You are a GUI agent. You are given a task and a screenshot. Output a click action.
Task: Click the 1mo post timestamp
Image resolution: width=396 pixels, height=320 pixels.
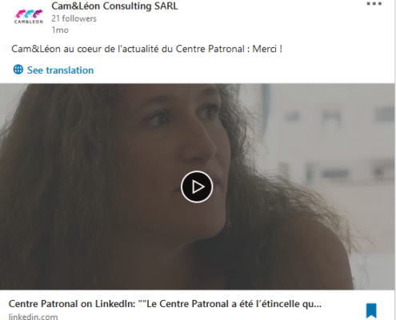[60, 30]
